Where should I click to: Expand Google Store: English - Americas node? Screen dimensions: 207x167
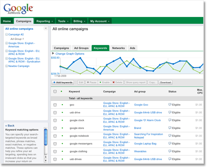click(6, 43)
